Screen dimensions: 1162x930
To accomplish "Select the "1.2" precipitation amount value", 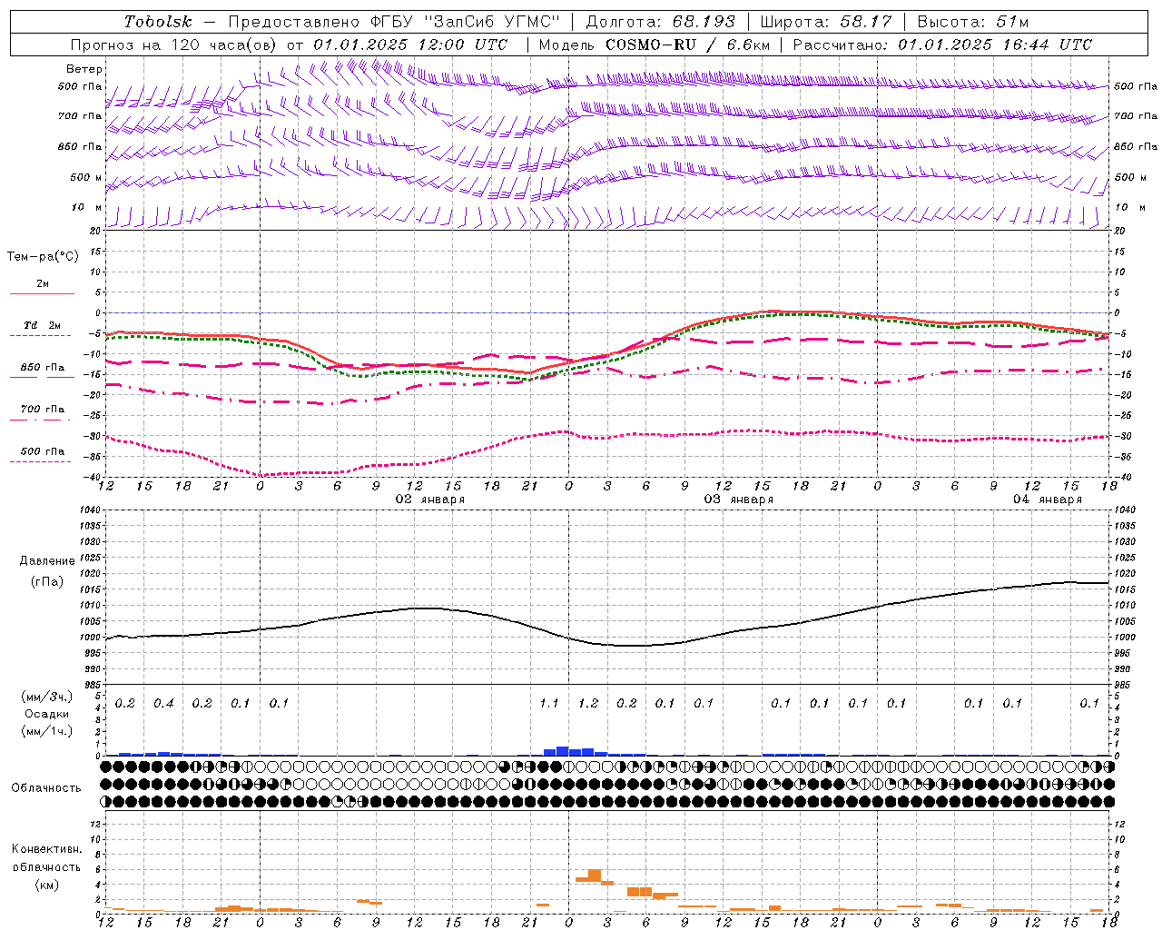I will tap(588, 704).
